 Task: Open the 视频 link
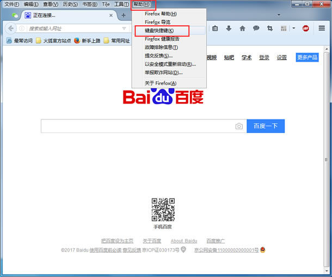click(x=212, y=57)
